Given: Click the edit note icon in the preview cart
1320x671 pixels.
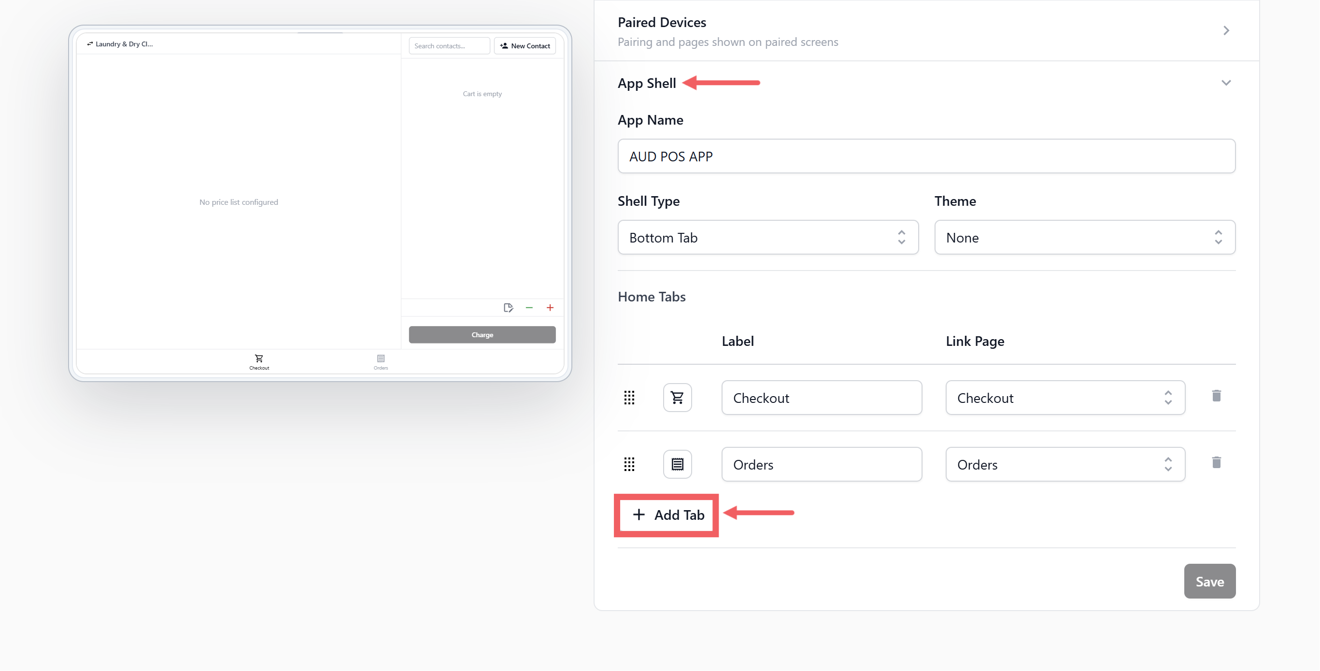Looking at the screenshot, I should 508,308.
